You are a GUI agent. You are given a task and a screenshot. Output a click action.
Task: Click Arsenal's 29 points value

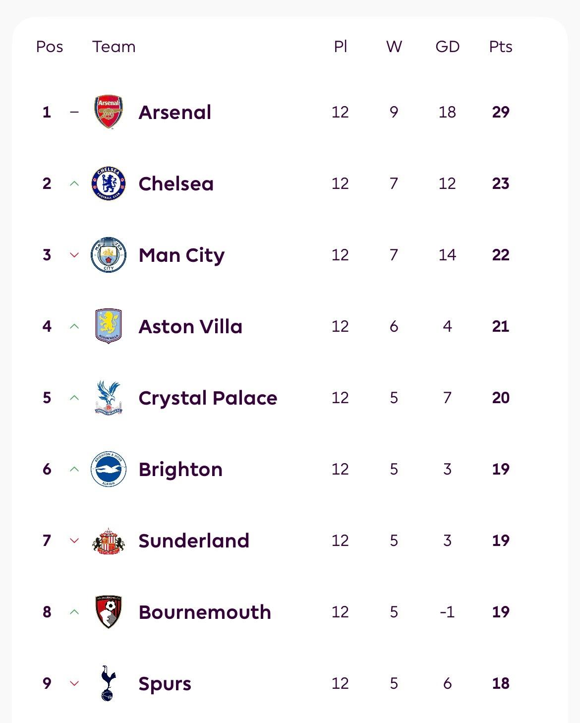coord(500,112)
